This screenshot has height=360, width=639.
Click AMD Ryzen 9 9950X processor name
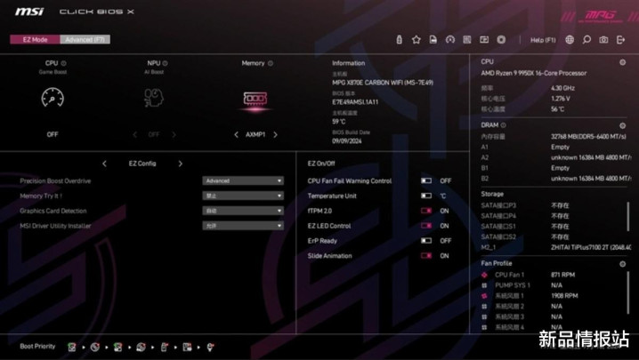pos(534,73)
